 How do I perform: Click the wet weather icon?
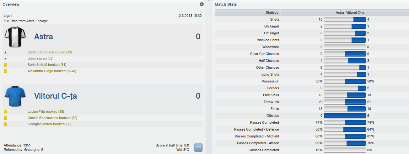tap(198, 147)
